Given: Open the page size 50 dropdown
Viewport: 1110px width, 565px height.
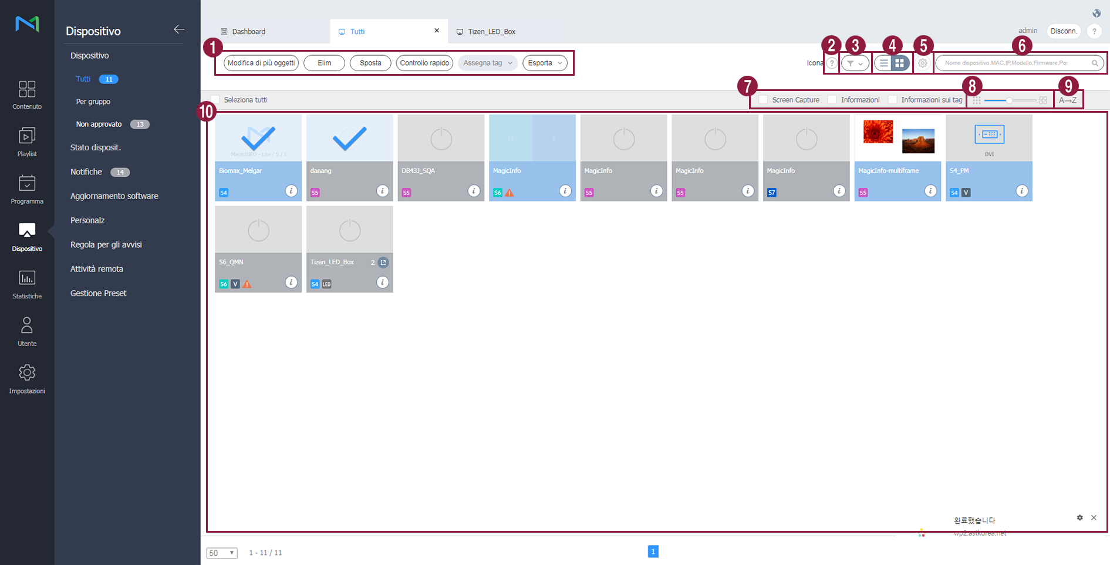Looking at the screenshot, I should point(222,553).
